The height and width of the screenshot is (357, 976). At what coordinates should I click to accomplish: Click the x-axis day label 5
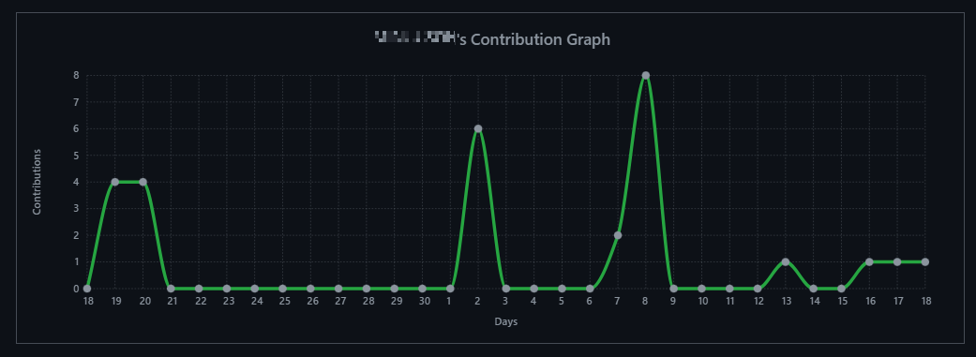click(562, 301)
